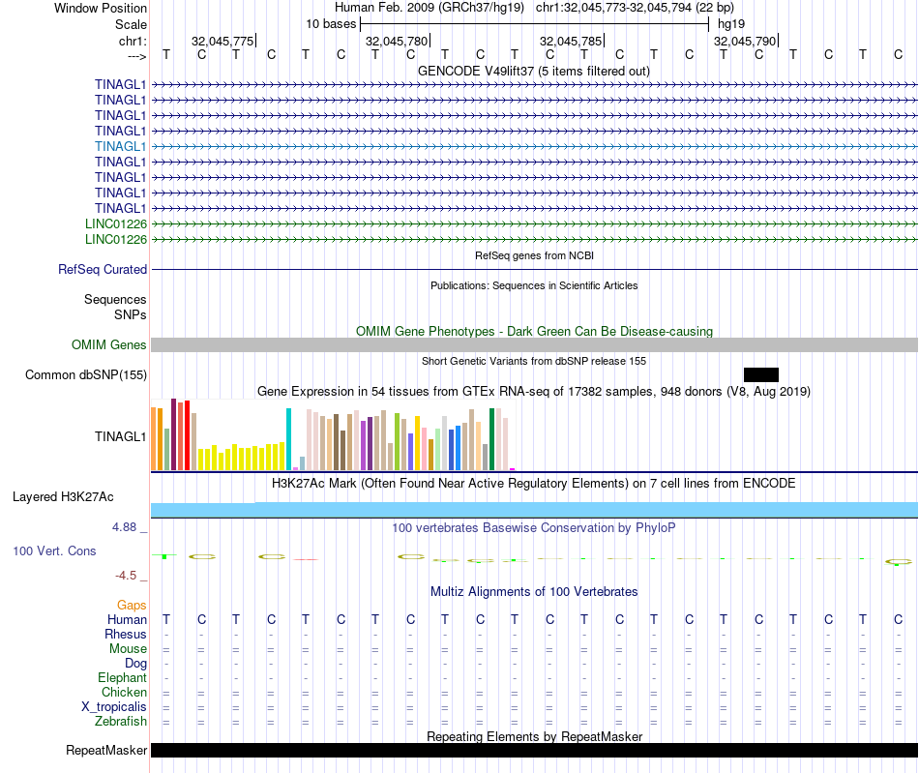Open GENCODE V49lift37 track title
Image resolution: width=919 pixels, height=773 pixels.
pyautogui.click(x=533, y=71)
